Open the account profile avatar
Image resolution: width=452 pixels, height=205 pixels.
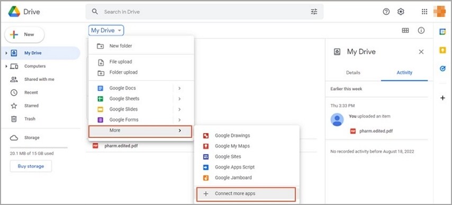coord(439,12)
